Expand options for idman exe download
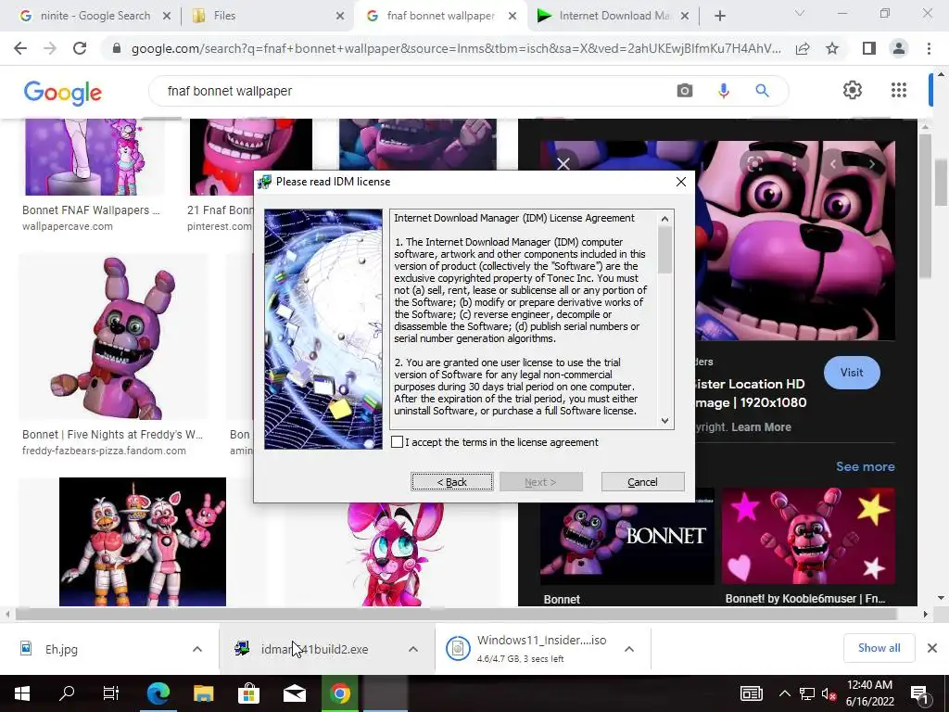The image size is (949, 712). pyautogui.click(x=412, y=649)
